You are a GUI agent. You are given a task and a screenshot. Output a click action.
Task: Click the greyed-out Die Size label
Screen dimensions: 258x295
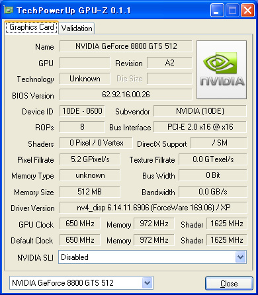click(130, 79)
